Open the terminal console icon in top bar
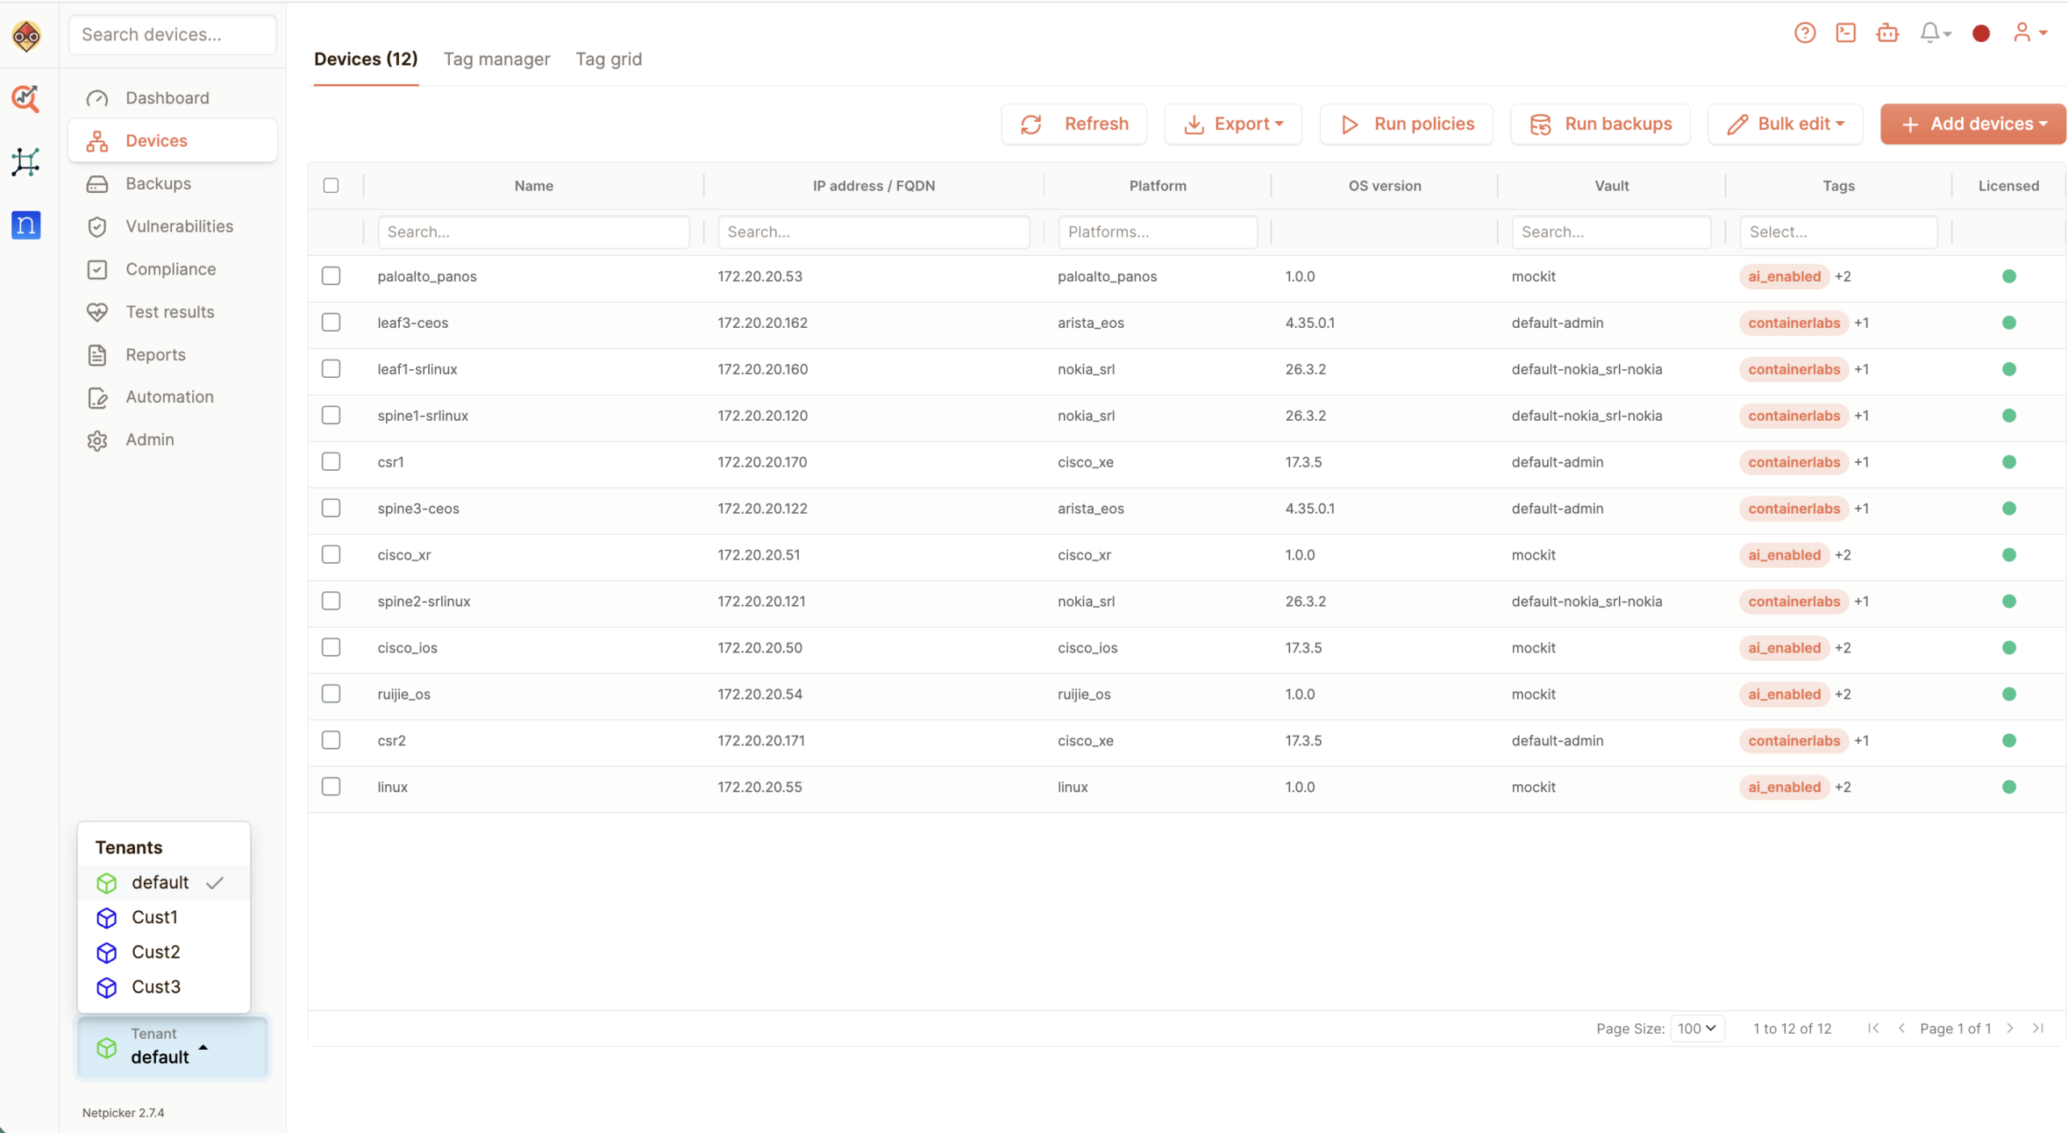This screenshot has height=1133, width=2068. tap(1846, 32)
